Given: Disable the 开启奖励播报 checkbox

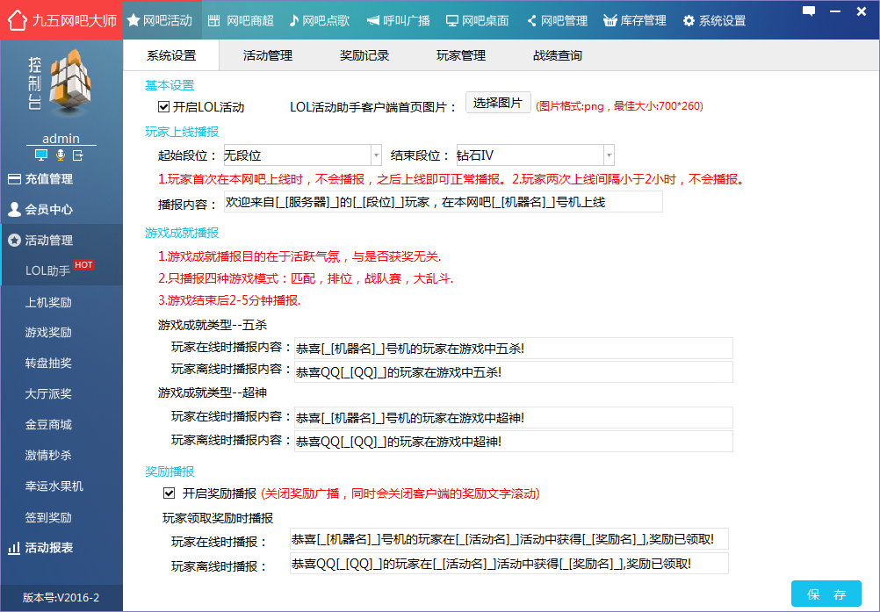Looking at the screenshot, I should [169, 493].
